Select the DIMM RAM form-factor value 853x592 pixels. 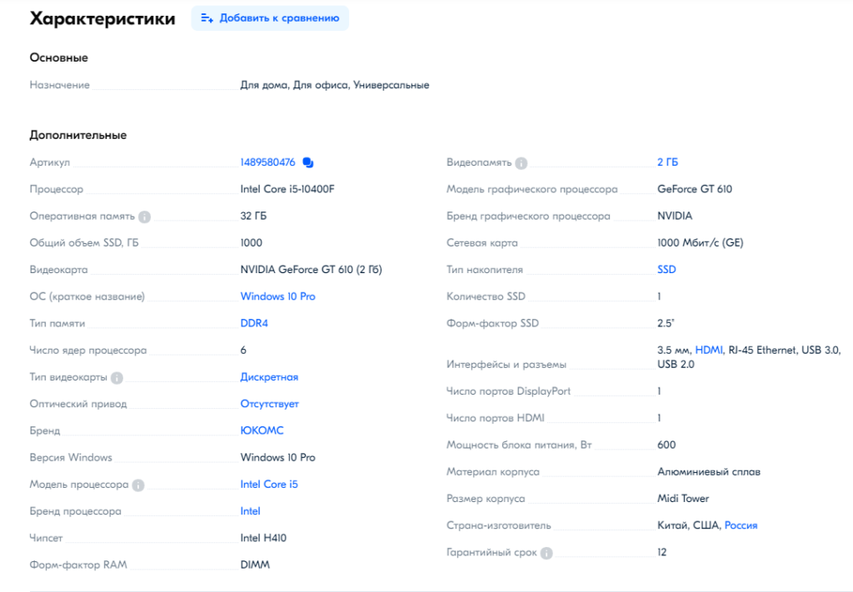(x=255, y=565)
